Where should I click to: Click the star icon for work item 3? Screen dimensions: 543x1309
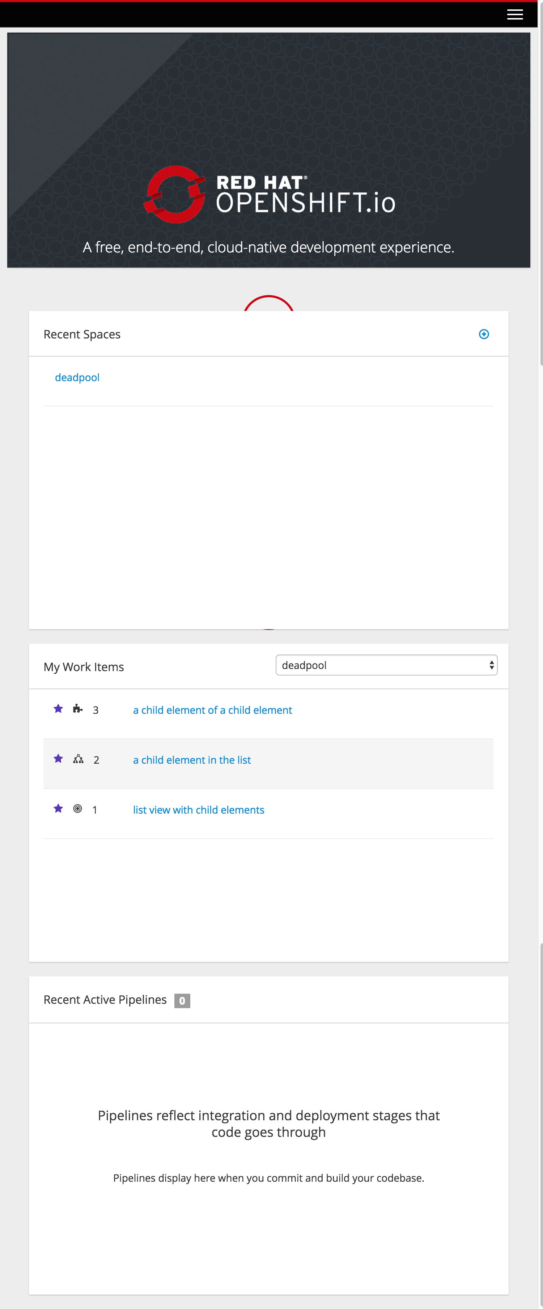[x=59, y=708]
